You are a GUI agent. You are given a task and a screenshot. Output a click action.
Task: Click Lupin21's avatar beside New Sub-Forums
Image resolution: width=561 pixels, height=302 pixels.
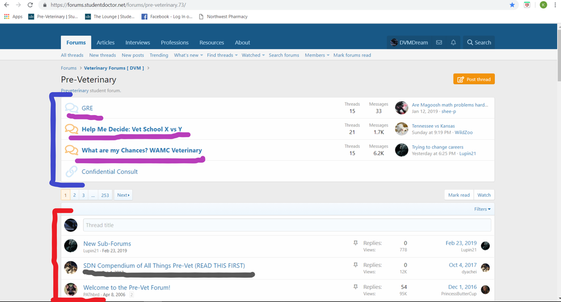pos(71,246)
